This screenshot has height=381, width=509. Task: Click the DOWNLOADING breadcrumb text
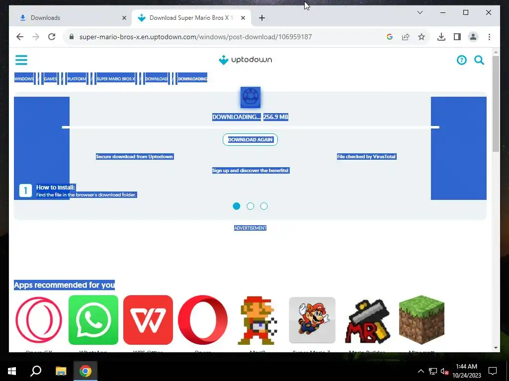[x=192, y=79]
